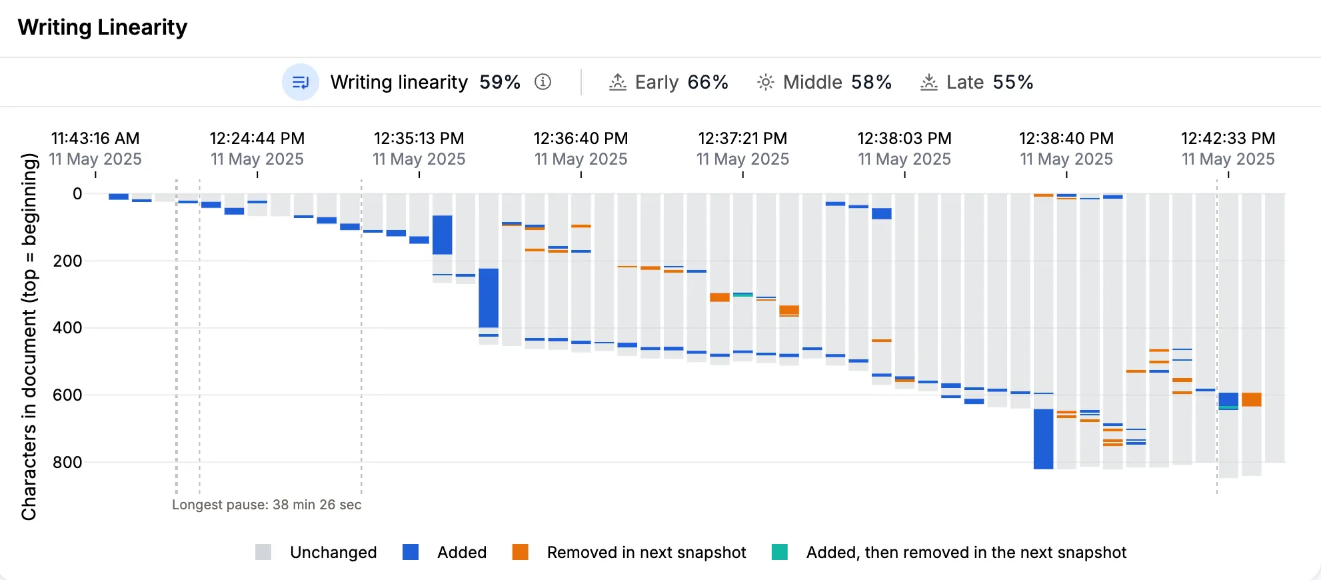Select the Late 55% metric
This screenshot has height=580, width=1321.
[976, 82]
